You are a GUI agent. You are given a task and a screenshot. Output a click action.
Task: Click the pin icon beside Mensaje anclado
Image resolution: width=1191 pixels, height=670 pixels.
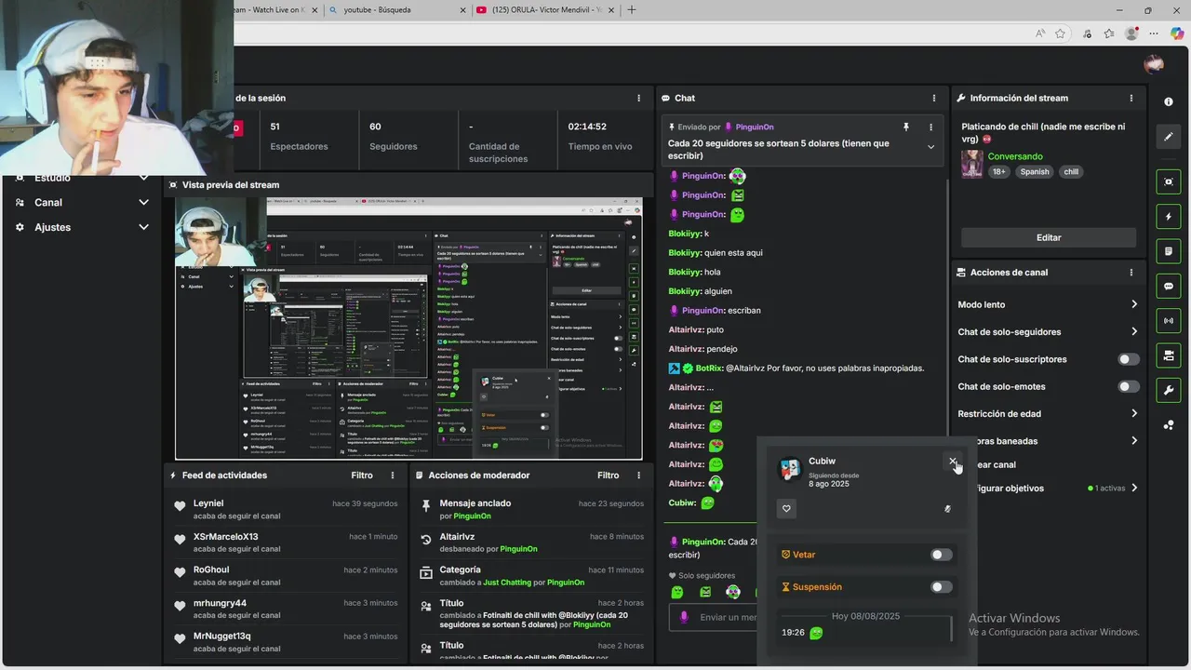coord(426,505)
